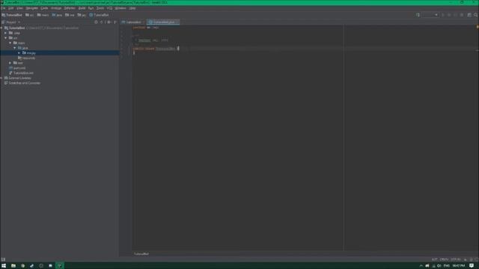Open Project panel settings gear

click(109, 22)
